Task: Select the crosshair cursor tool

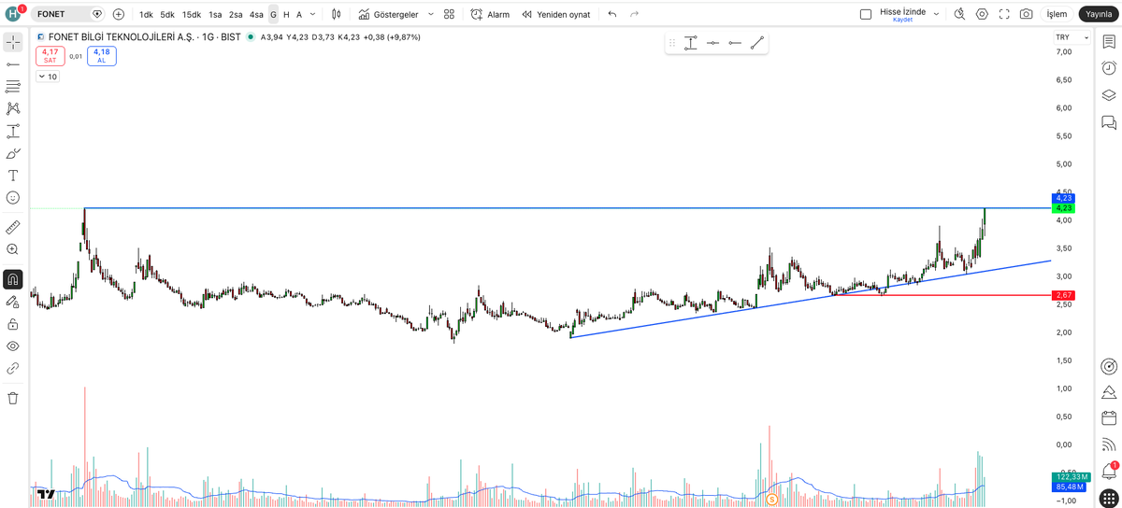Action: coord(13,42)
